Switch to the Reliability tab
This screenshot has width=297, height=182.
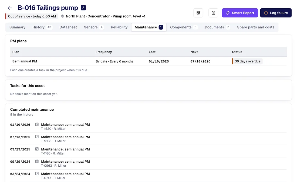(119, 27)
